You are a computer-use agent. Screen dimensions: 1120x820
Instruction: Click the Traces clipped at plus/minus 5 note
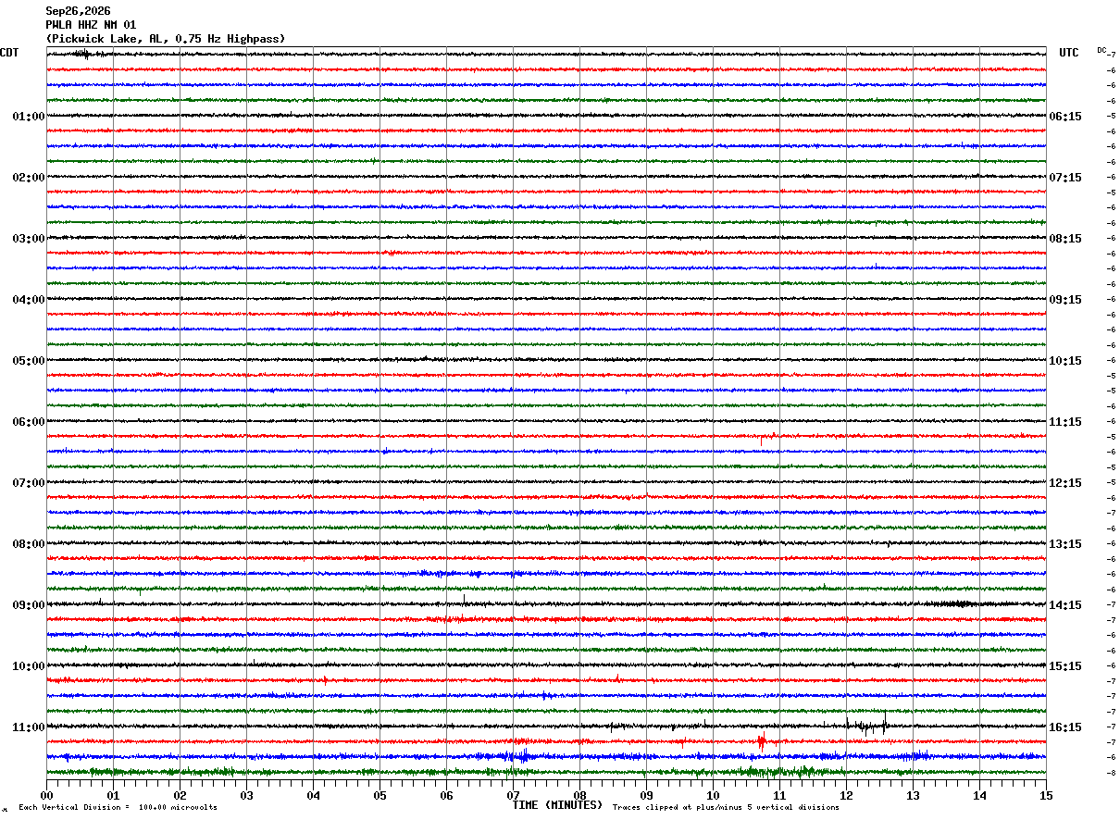tap(726, 807)
